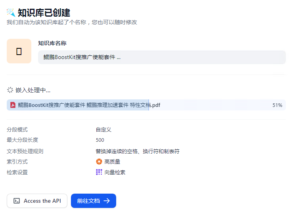The width and height of the screenshot is (291, 217).
Task: Click the 自定义 segmentation mode value
Action: point(103,129)
